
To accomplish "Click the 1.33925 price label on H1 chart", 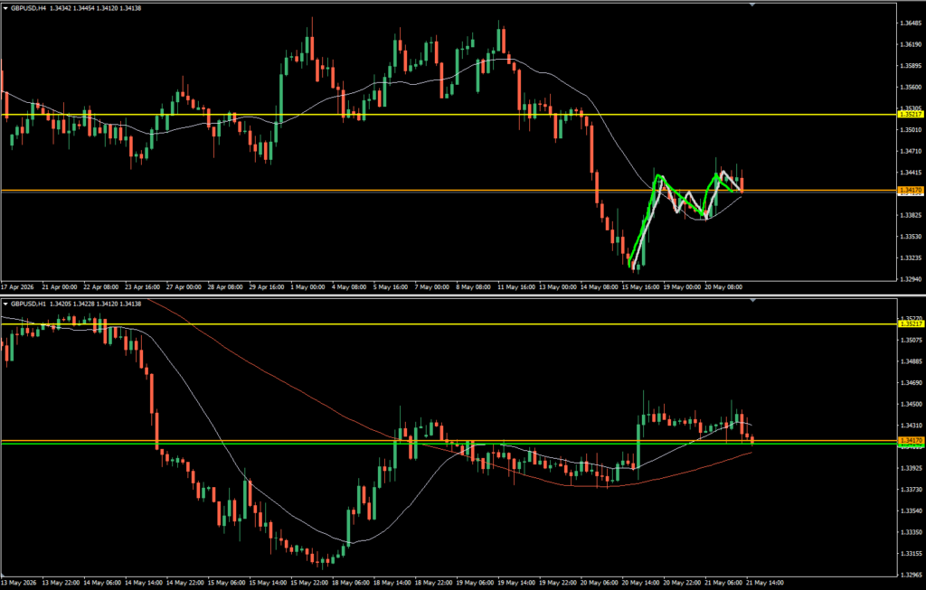I will click(911, 468).
